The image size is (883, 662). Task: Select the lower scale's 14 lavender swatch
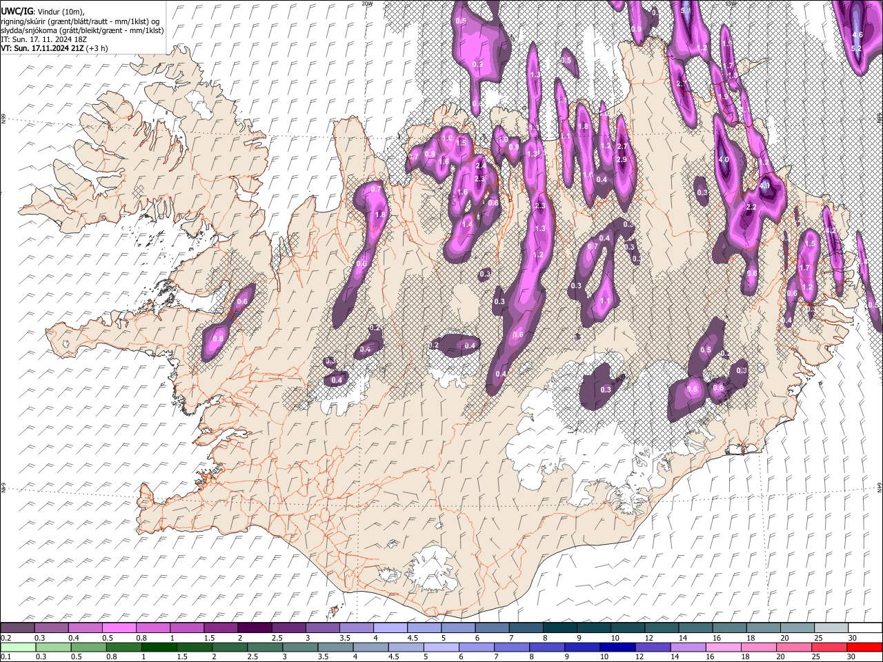(x=688, y=647)
